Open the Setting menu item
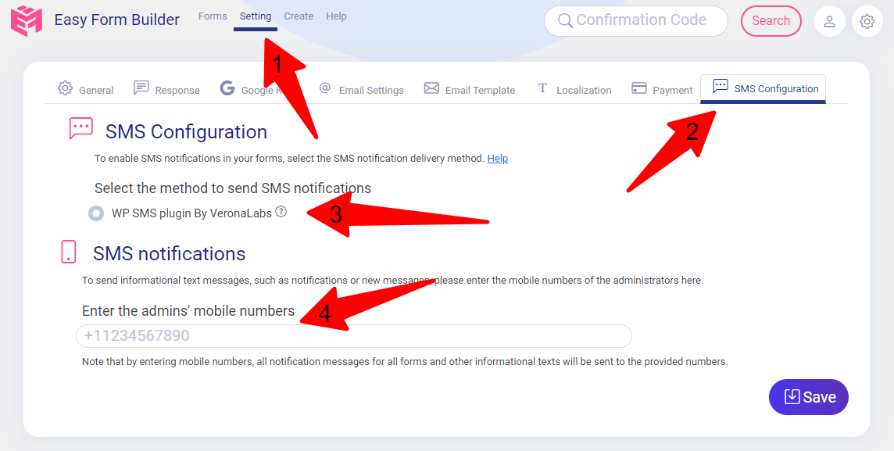 (x=256, y=16)
